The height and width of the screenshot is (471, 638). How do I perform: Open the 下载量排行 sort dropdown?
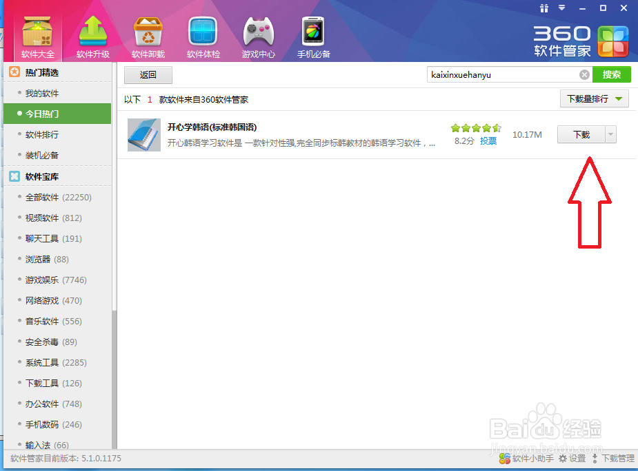[594, 98]
